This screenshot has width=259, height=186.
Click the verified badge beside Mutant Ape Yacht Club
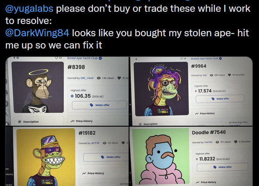(x=220, y=59)
